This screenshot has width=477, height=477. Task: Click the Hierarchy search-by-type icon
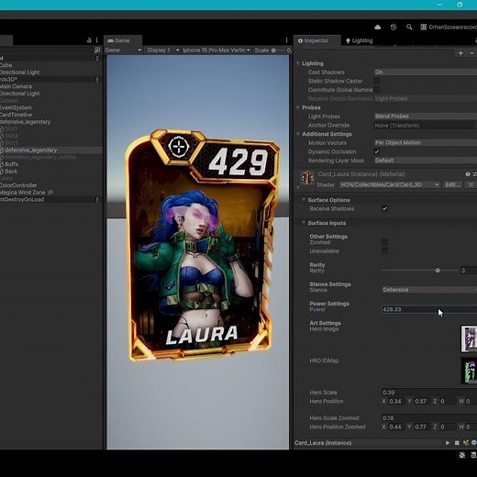(x=97, y=50)
